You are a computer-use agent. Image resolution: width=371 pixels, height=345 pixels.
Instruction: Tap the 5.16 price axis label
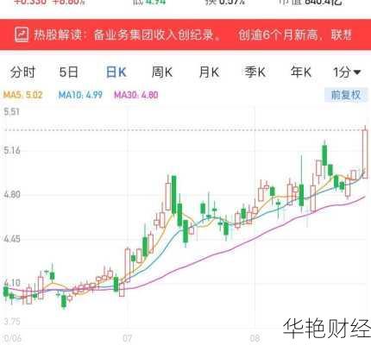click(12, 150)
